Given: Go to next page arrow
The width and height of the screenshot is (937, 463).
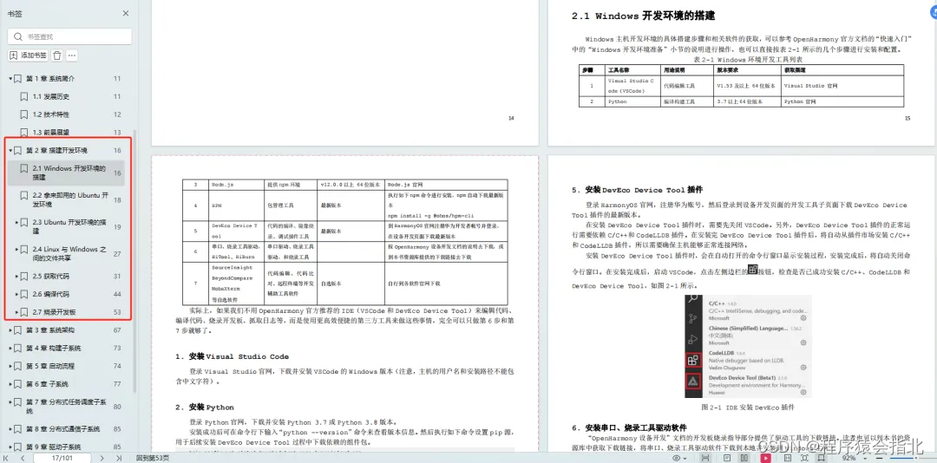Looking at the screenshot, I should tap(102, 458).
